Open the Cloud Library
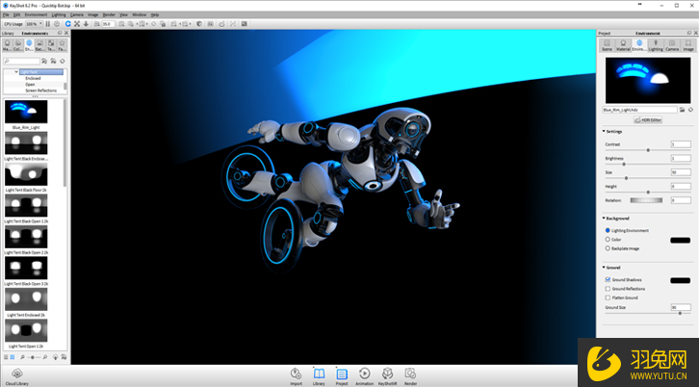The height and width of the screenshot is (387, 699). (17, 374)
